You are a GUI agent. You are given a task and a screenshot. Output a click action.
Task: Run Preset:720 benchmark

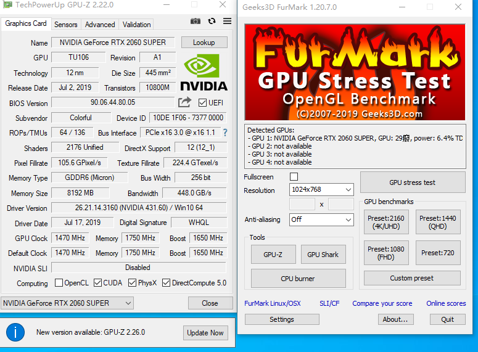(x=438, y=253)
